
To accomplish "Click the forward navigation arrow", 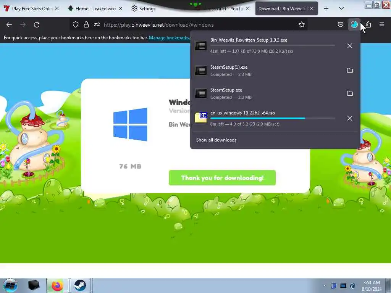I will [x=23, y=25].
